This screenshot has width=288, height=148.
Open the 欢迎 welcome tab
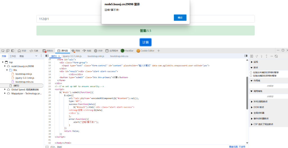[22, 51]
